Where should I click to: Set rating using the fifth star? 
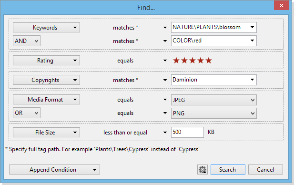pyautogui.click(x=209, y=61)
